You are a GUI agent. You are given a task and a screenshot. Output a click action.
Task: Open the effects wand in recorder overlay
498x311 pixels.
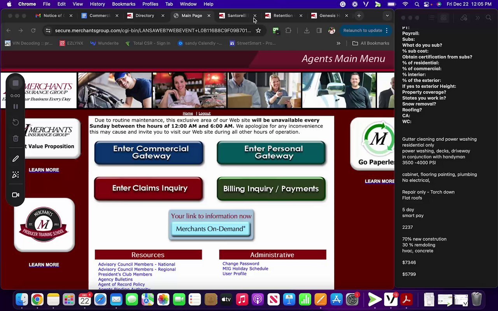coord(16,175)
